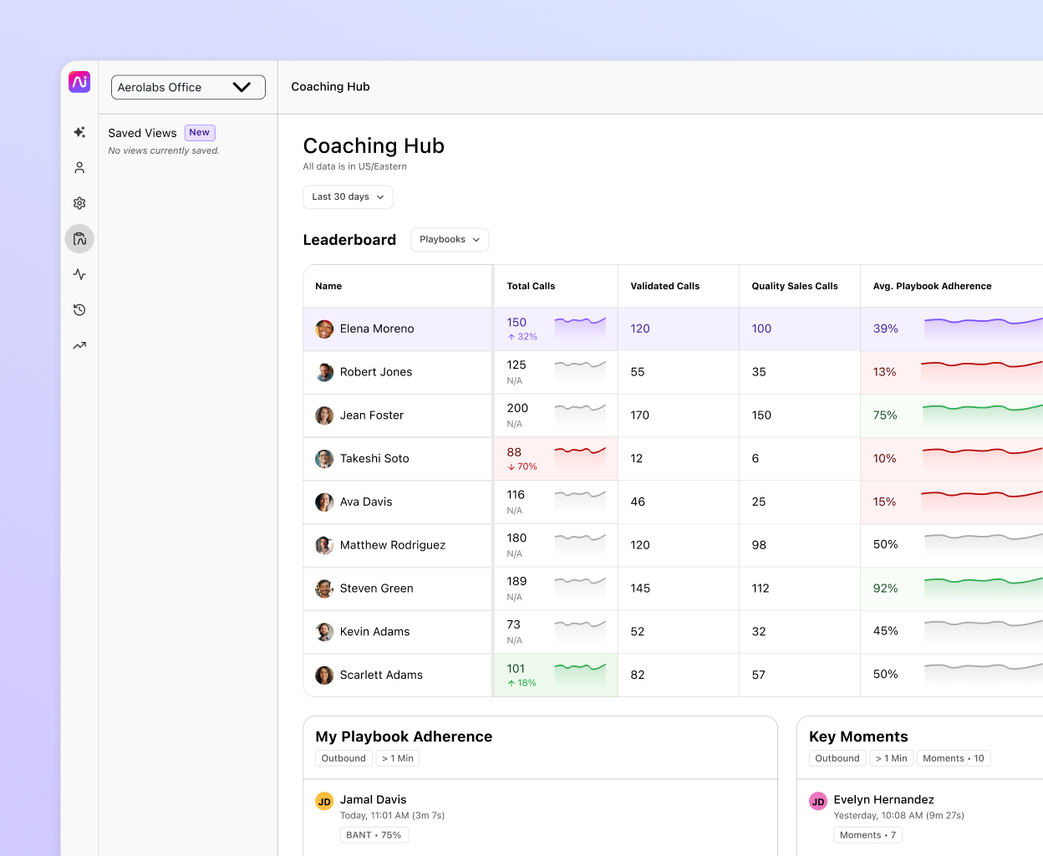1043x856 pixels.
Task: Toggle the Outbound filter under My Playbook Adherence
Action: pyautogui.click(x=343, y=758)
